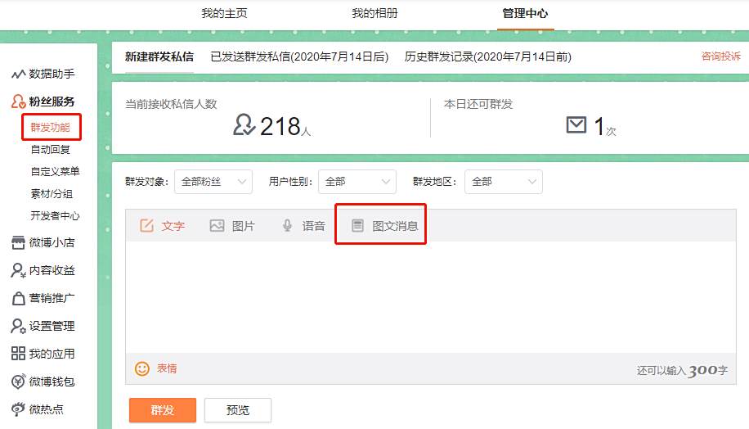This screenshot has width=749, height=429.
Task: Click the 文字 edit icon
Action: pos(146,225)
